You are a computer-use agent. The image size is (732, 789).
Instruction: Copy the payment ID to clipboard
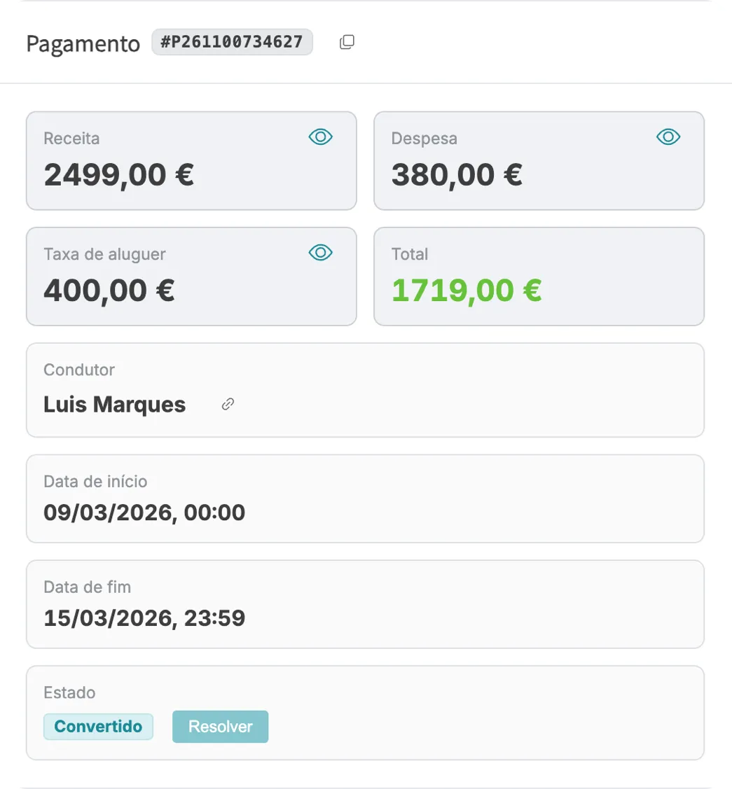[347, 43]
